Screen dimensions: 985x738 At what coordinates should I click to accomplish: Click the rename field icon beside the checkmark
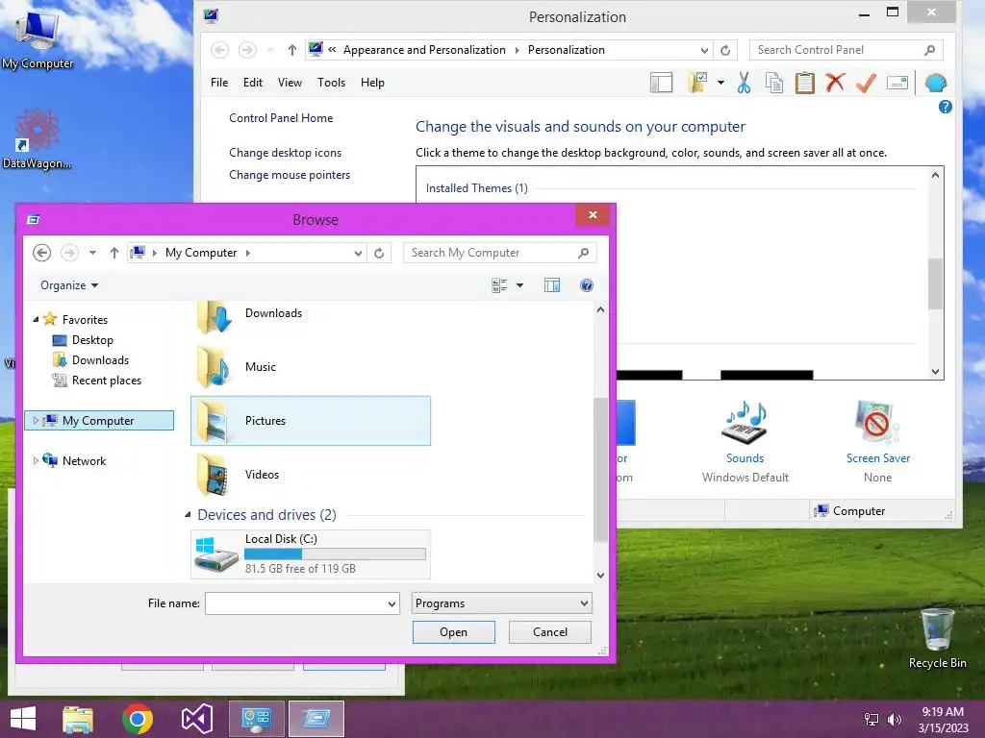(x=897, y=83)
